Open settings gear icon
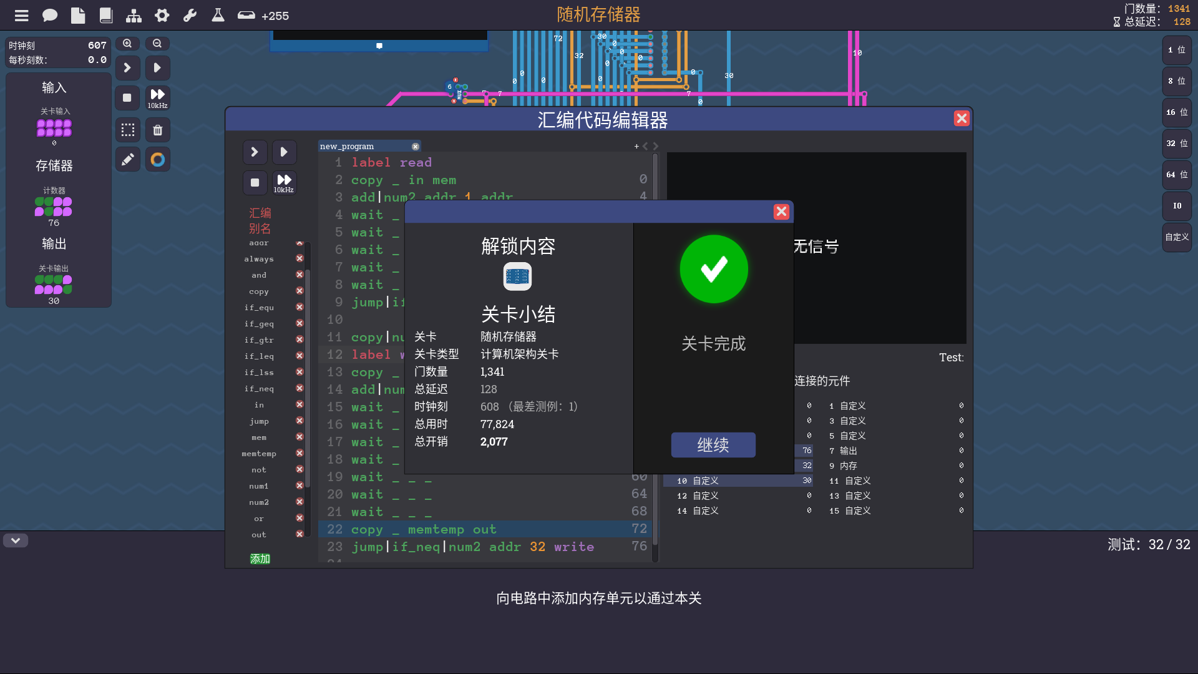This screenshot has width=1198, height=674. (162, 16)
